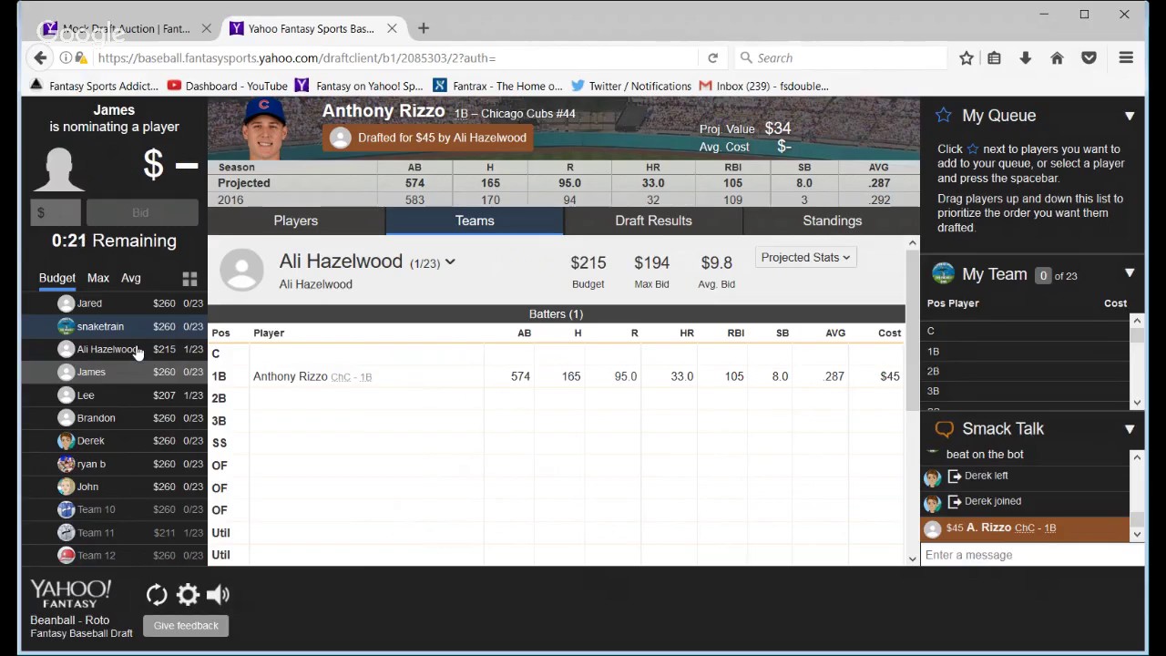1166x656 pixels.
Task: Open the Ali Hazelwood team selector dropdown
Action: (x=450, y=262)
